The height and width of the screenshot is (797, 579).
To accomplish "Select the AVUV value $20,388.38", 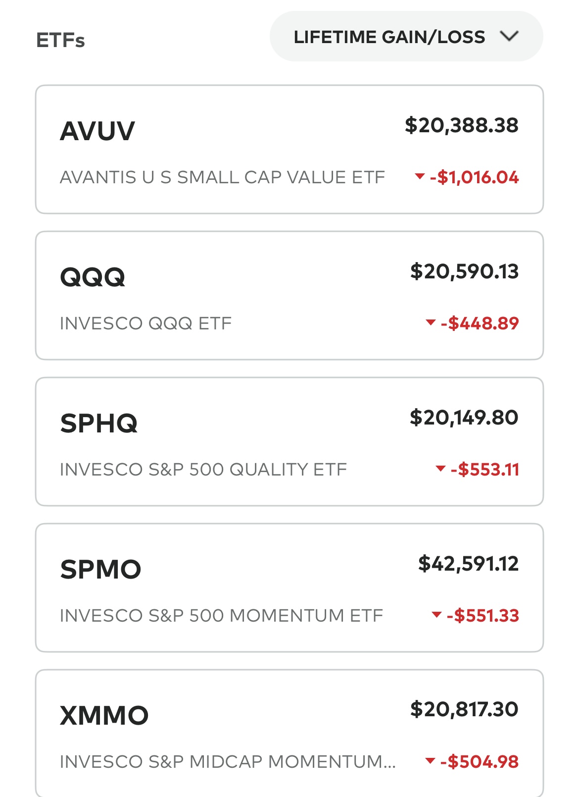I will pos(462,125).
